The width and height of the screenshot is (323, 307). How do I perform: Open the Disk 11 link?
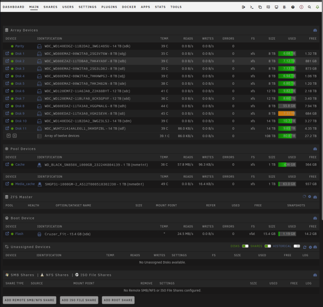(21, 129)
